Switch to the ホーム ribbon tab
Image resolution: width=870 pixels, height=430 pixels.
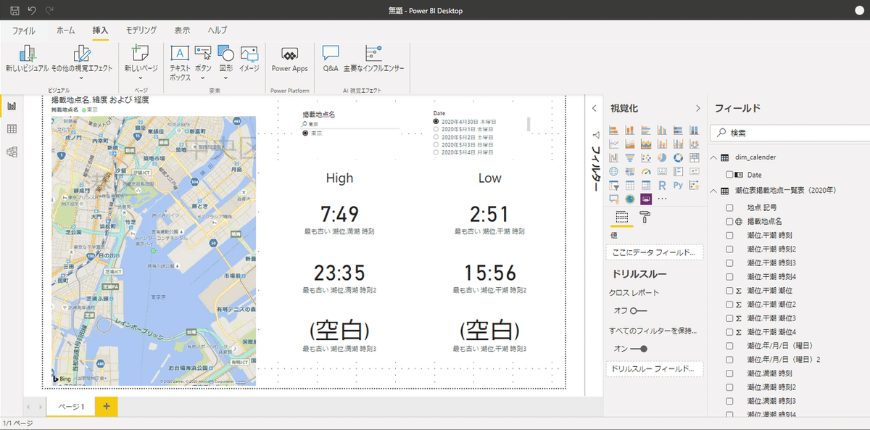point(65,30)
